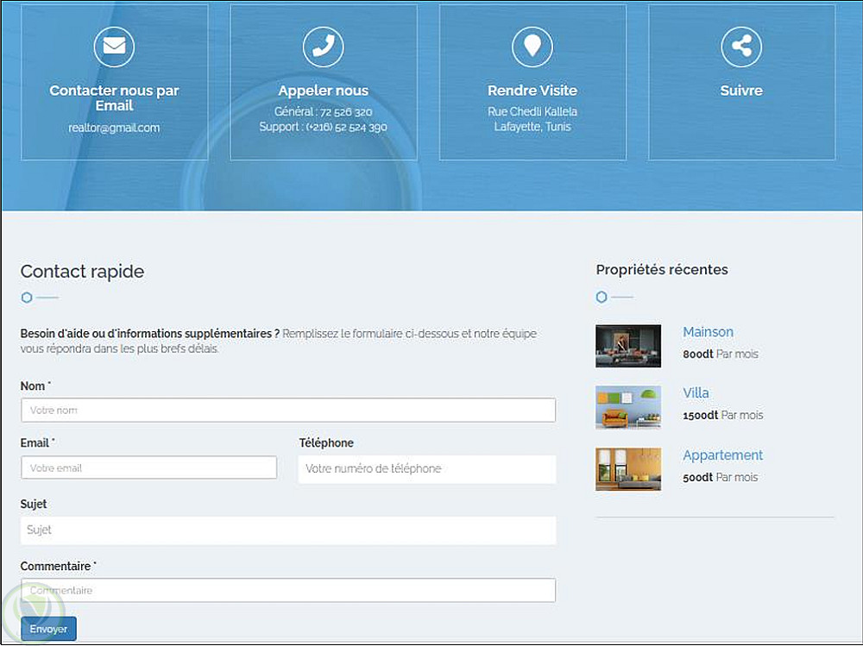Click the Appartement property thumbnail
The width and height of the screenshot is (863, 646).
[x=628, y=469]
